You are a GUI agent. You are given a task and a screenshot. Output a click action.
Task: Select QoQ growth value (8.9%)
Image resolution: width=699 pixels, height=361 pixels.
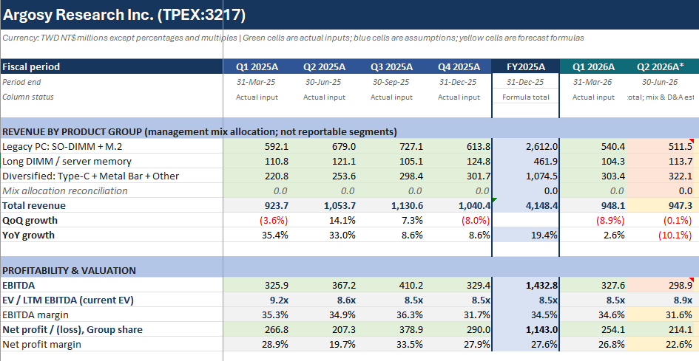coord(593,220)
